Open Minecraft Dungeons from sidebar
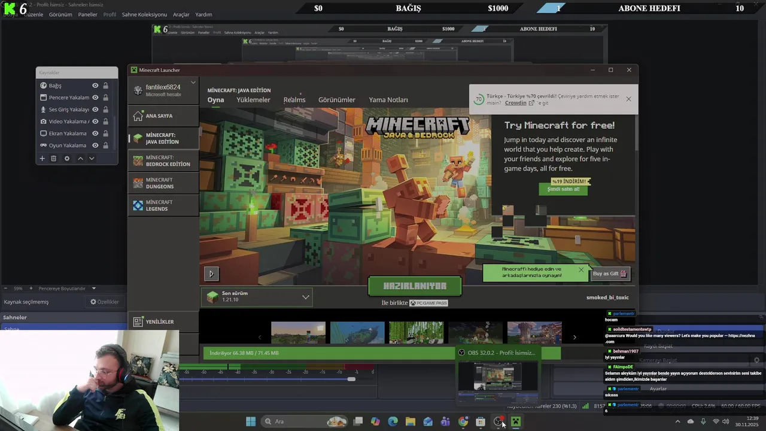The height and width of the screenshot is (431, 766). tap(163, 183)
